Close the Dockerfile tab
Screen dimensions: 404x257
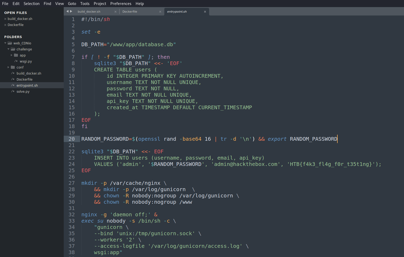pyautogui.click(x=160, y=12)
